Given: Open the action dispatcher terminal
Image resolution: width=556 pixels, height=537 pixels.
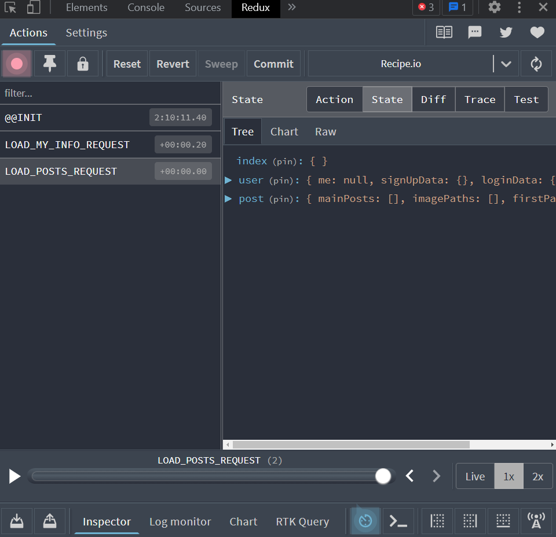Looking at the screenshot, I should pyautogui.click(x=398, y=521).
